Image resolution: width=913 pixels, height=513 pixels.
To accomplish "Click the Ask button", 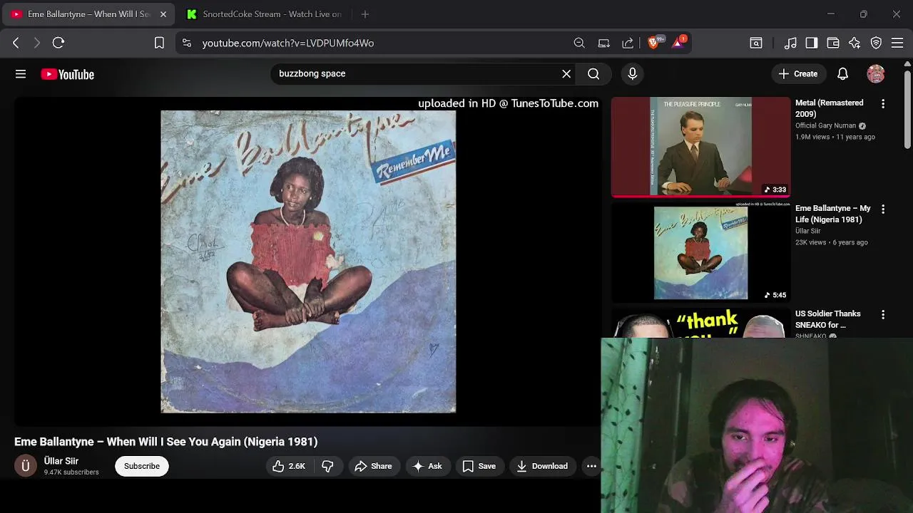I will (x=427, y=466).
